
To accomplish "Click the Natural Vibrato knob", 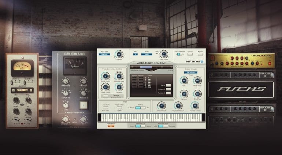I will point(105,87).
